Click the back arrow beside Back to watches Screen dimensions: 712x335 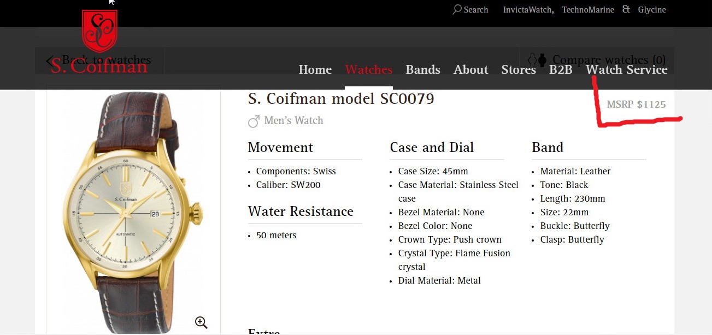click(x=50, y=61)
